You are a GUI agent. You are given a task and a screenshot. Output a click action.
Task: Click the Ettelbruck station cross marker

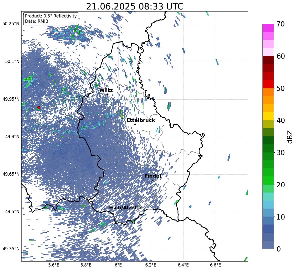[x=135, y=124]
